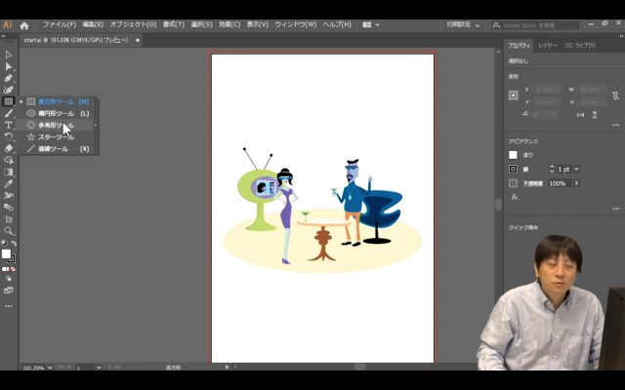The width and height of the screenshot is (625, 390).
Task: Open the artboard number dropdown
Action: point(99,368)
